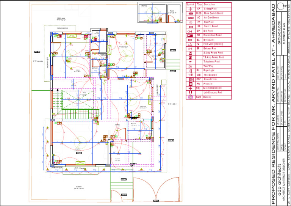
Task: Click the Bell Point legend symbol
Action: (191, 31)
